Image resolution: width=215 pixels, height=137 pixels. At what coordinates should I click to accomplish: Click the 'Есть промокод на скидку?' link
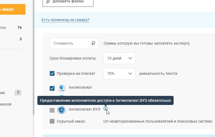(65, 20)
